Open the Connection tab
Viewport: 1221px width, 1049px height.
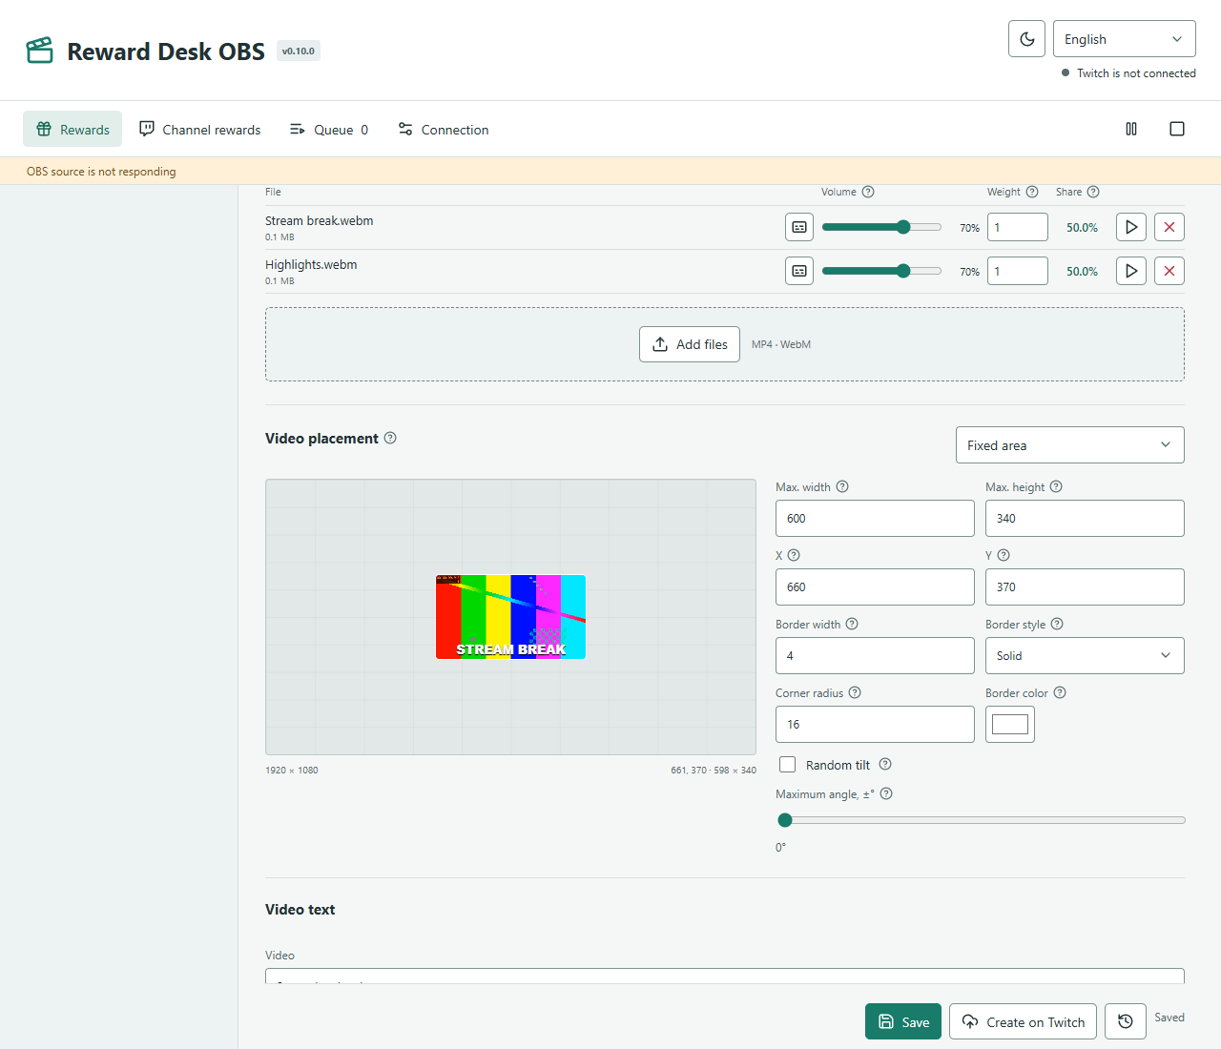(444, 129)
